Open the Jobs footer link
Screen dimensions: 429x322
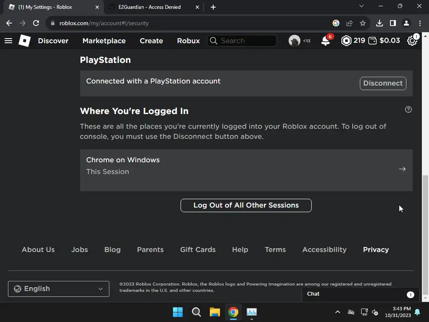79,250
